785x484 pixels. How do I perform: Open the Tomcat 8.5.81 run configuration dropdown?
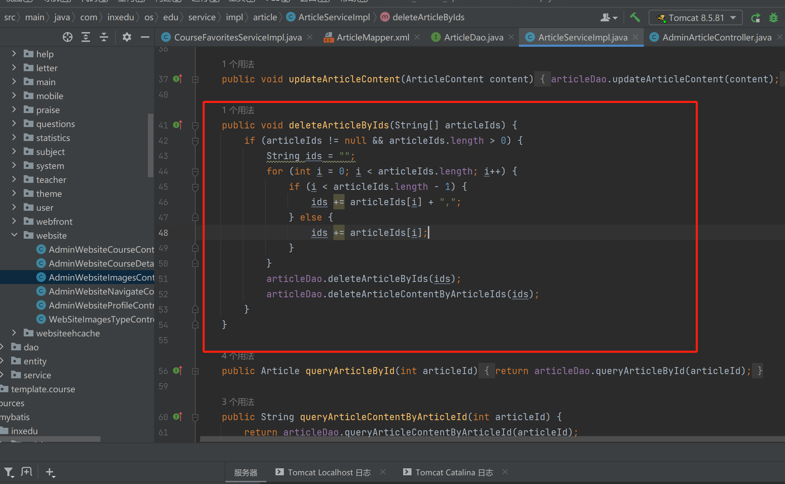point(696,17)
